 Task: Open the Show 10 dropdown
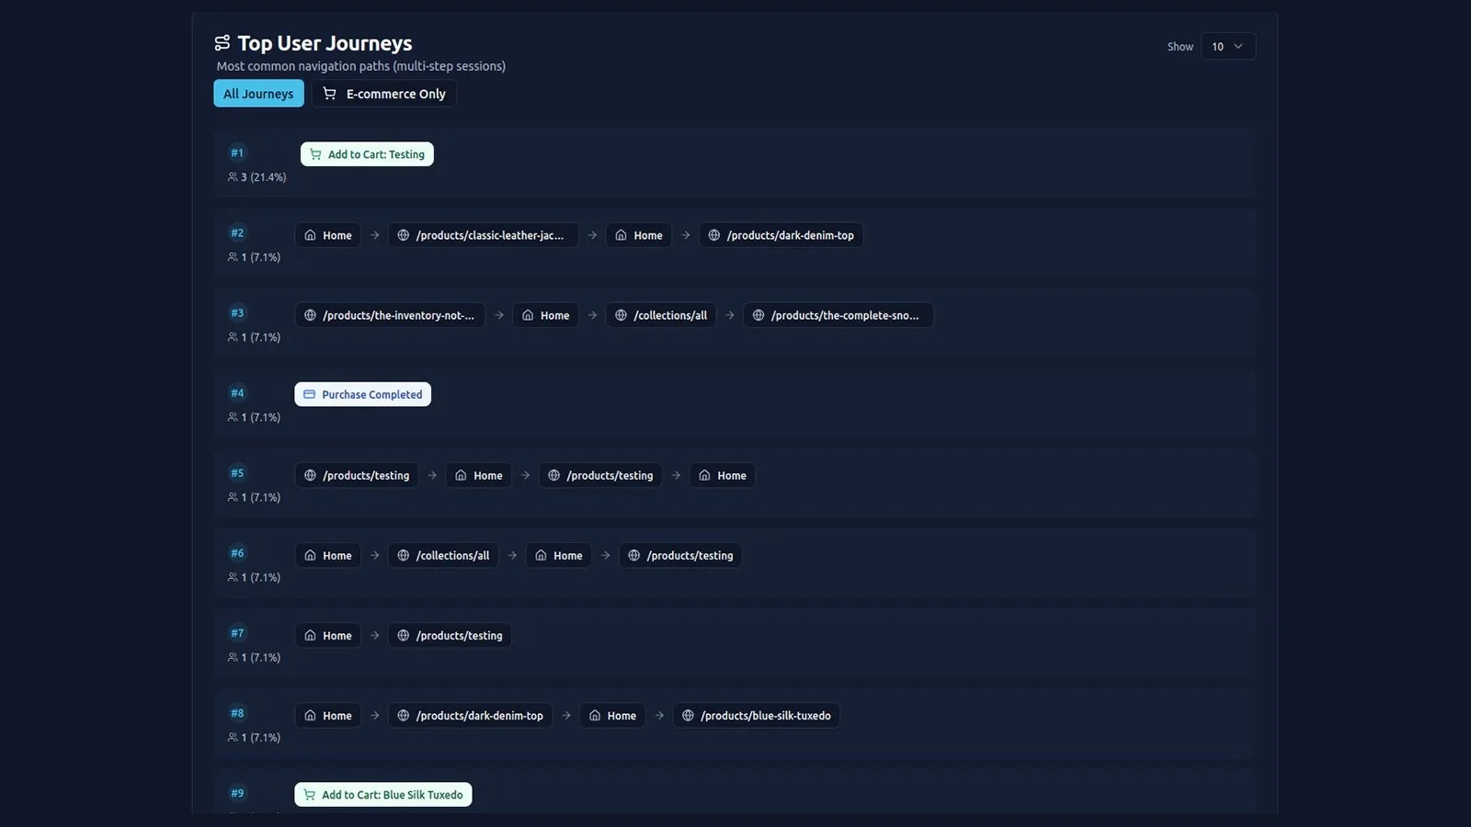pos(1227,47)
